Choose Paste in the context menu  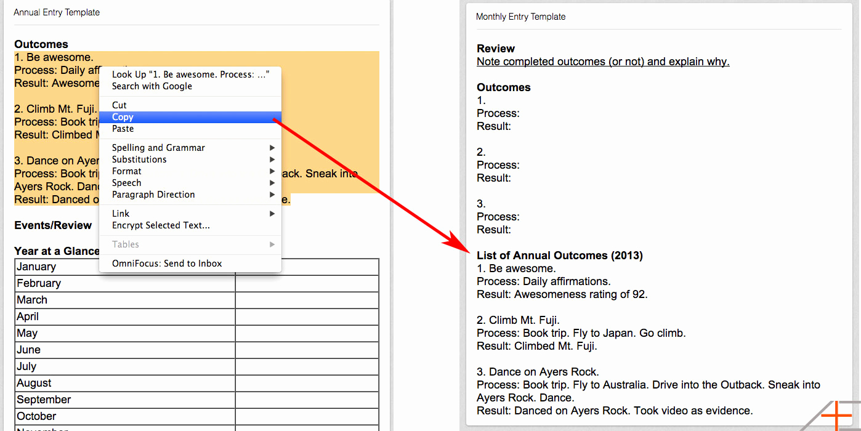click(190, 129)
